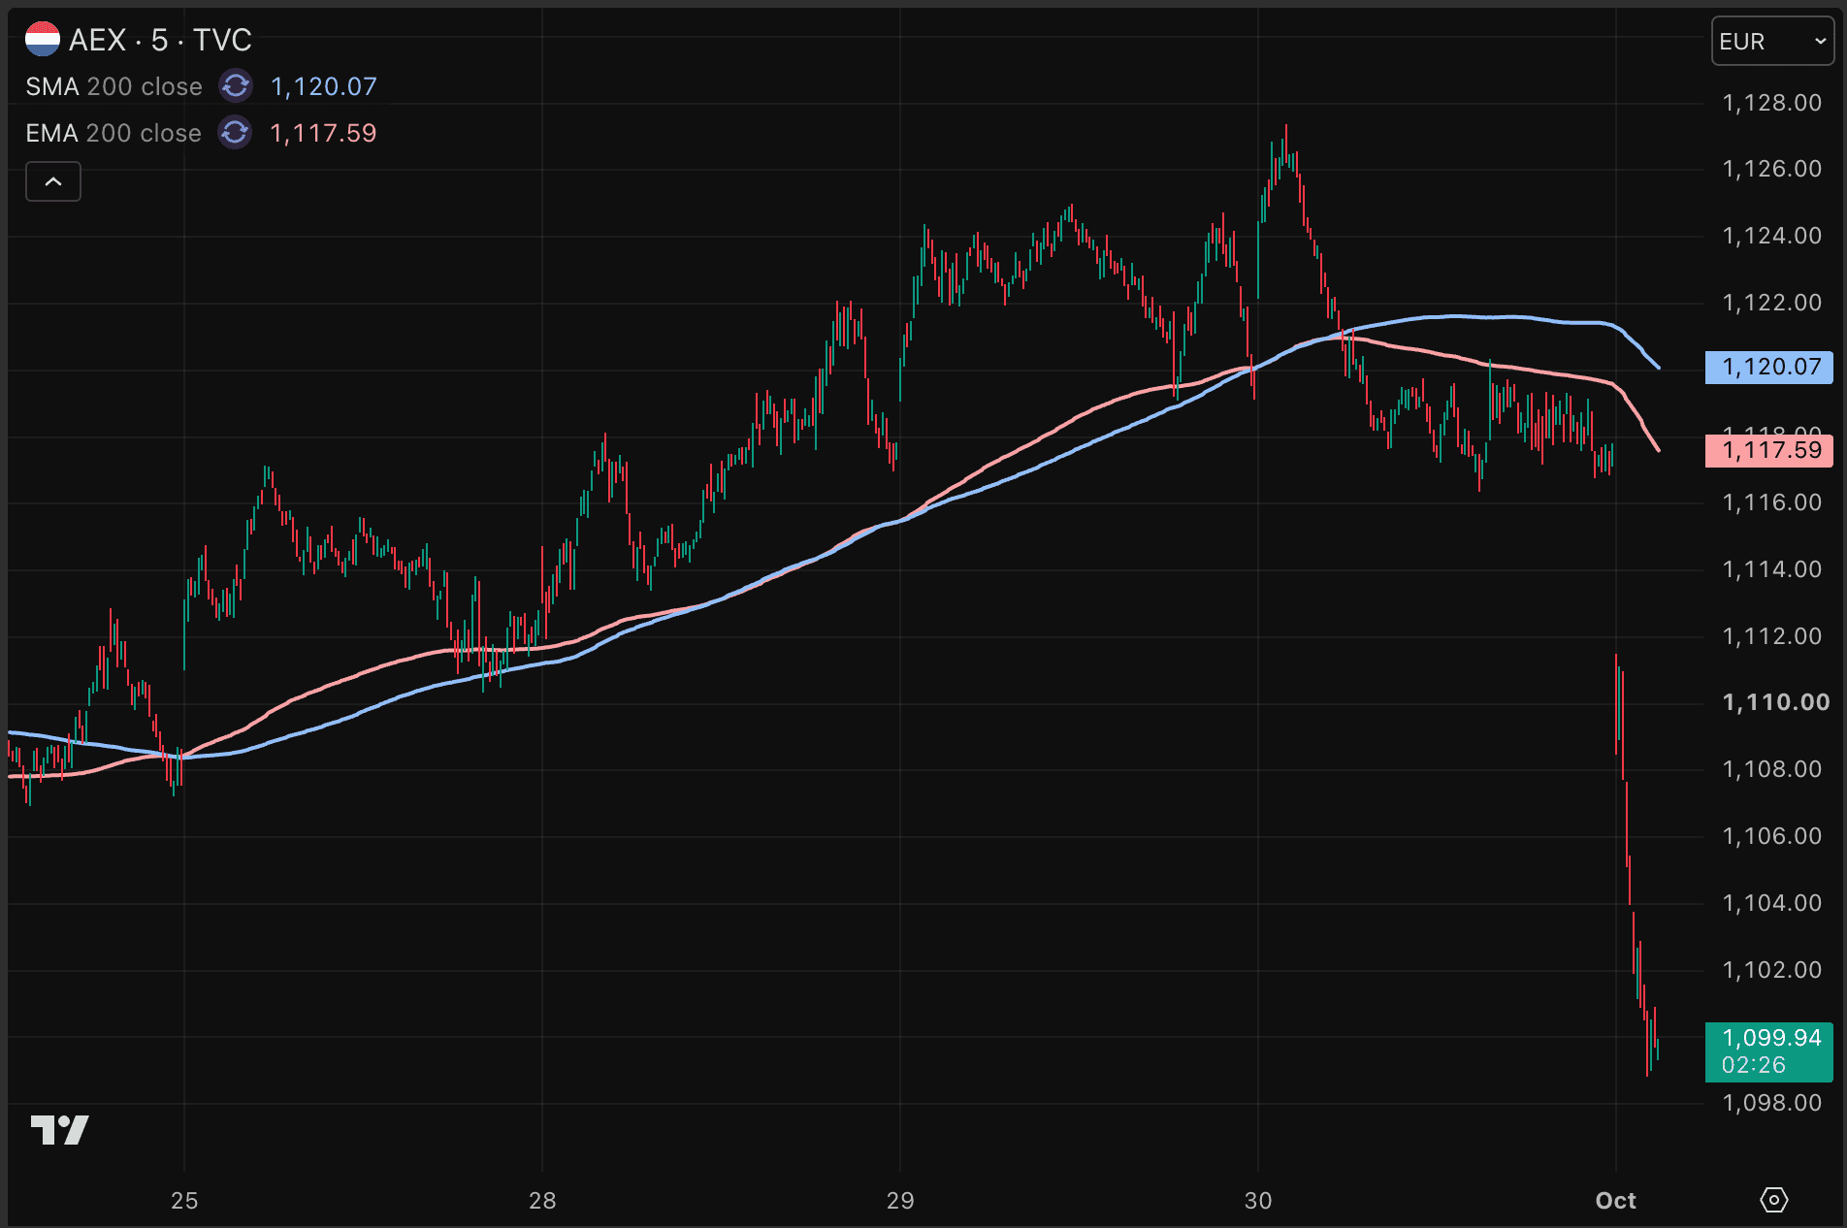Click the bold 1,110.00 price scale label
Screen dimensions: 1847x1228
pyautogui.click(x=1775, y=702)
